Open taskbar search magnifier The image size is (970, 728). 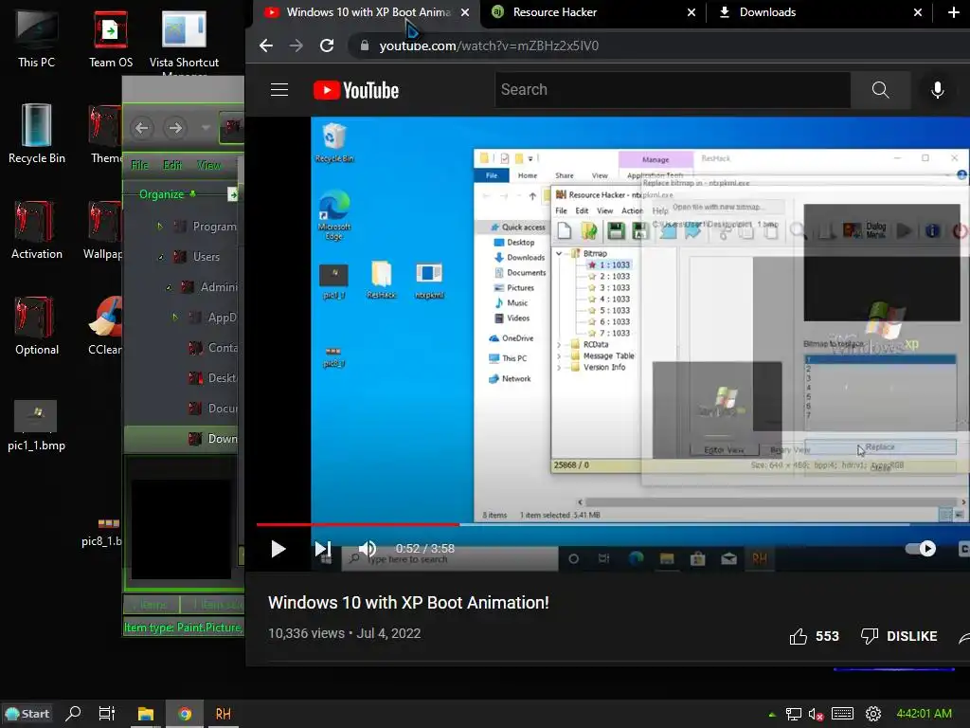73,714
